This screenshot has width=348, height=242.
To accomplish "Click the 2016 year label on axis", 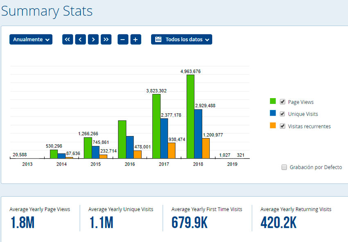I will point(130,164).
